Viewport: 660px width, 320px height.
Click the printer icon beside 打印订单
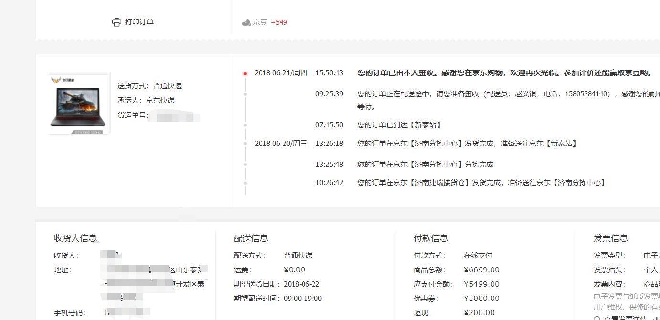116,22
